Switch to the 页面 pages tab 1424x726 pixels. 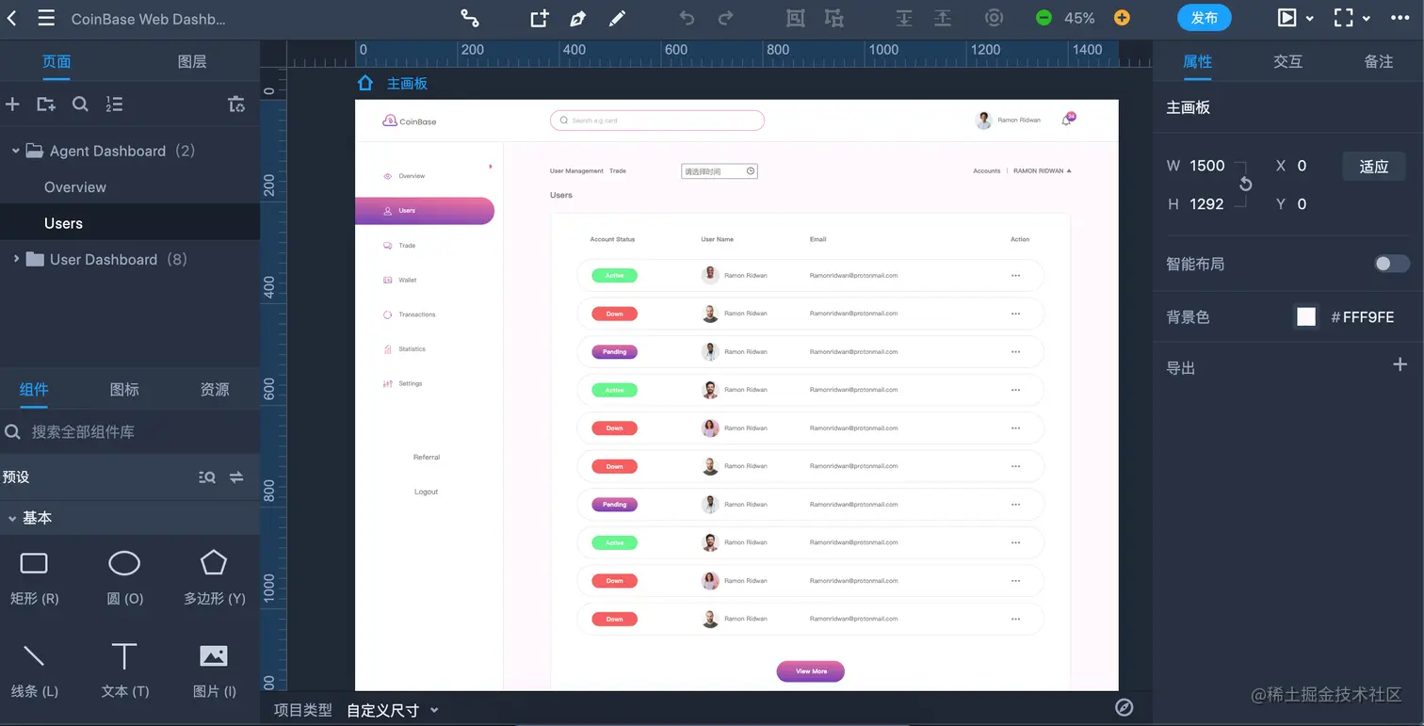tap(57, 61)
